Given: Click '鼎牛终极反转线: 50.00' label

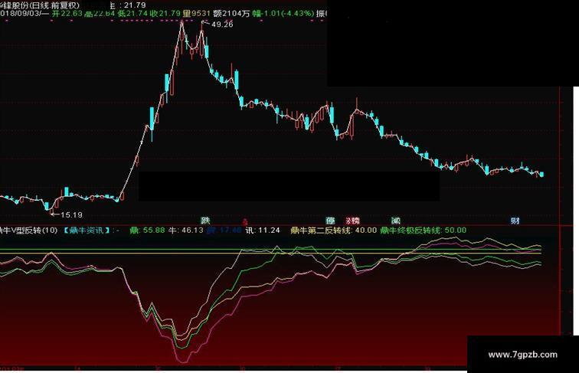Looking at the screenshot, I should (x=424, y=230).
